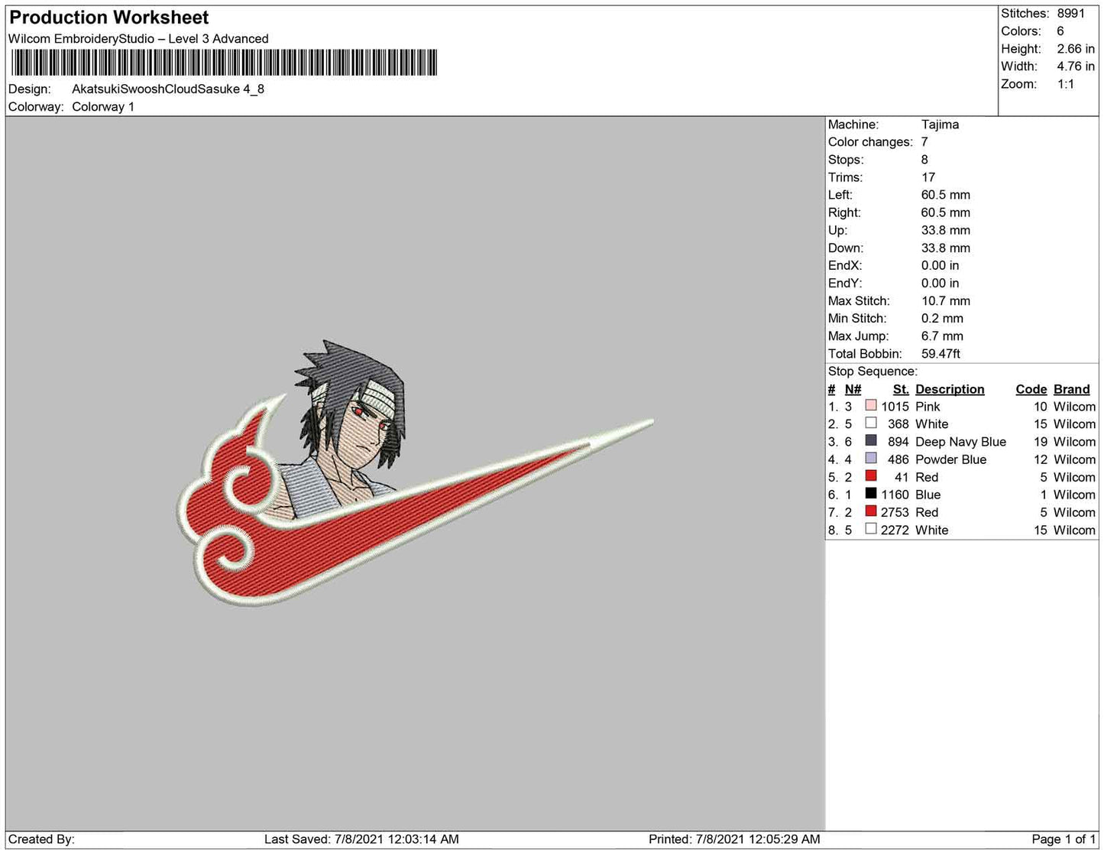Click the barcode under the worksheet title

[223, 63]
